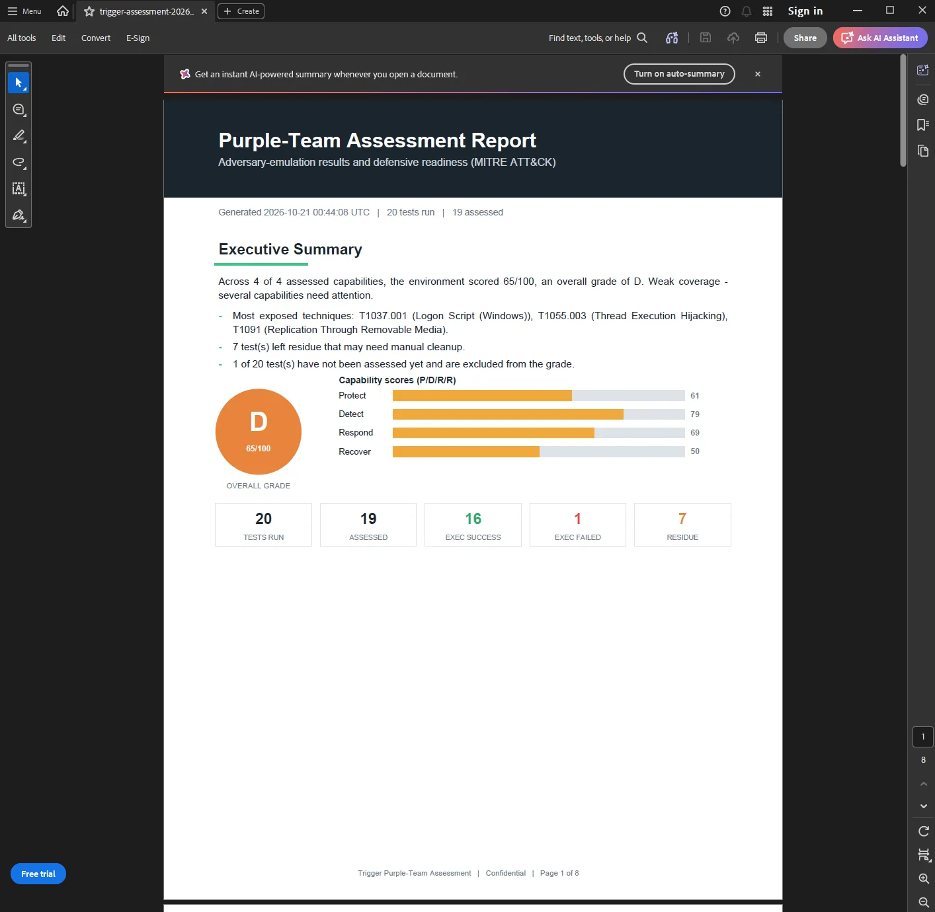The width and height of the screenshot is (935, 912).
Task: Rotate the page view
Action: (x=924, y=831)
